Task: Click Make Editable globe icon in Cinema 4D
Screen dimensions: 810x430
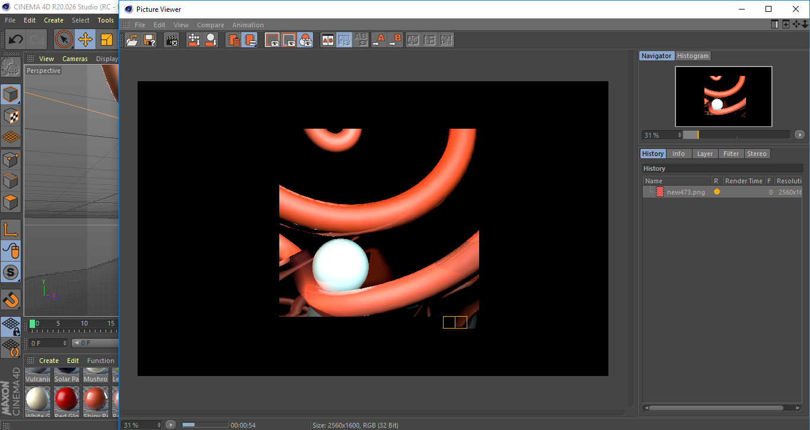Action: (x=11, y=68)
